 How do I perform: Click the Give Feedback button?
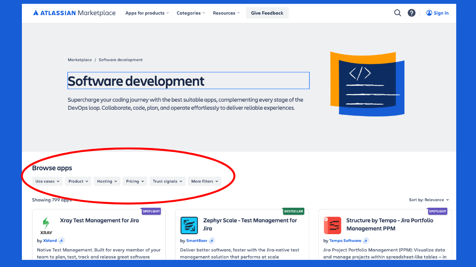pos(267,13)
